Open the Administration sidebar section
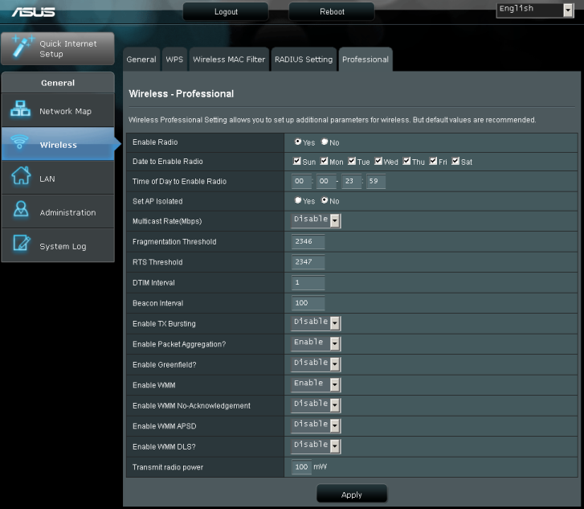The image size is (584, 509). click(x=58, y=211)
